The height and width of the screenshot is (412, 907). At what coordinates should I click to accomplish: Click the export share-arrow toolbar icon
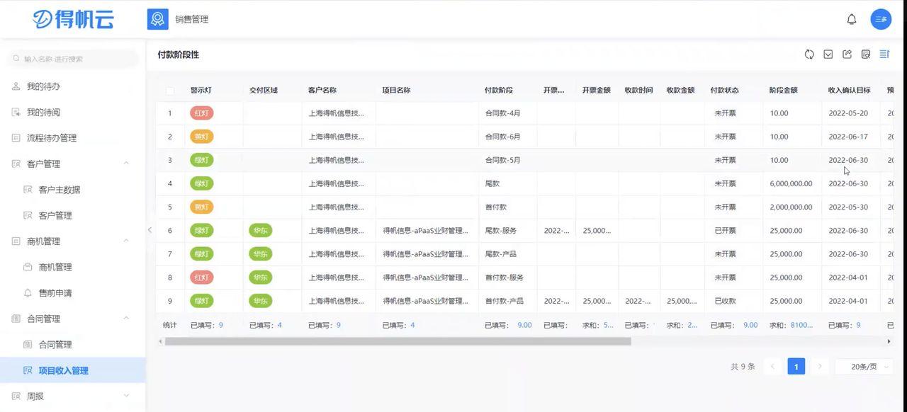coord(847,55)
